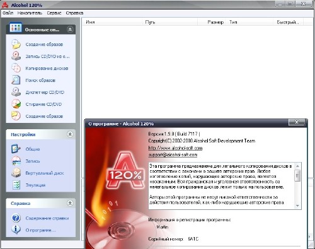The height and width of the screenshot is (249, 315).
Task: Open the Сервис menu
Action: pos(54,13)
